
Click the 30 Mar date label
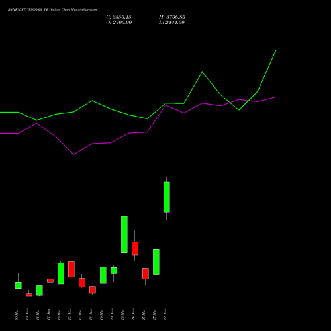[x=165, y=315]
